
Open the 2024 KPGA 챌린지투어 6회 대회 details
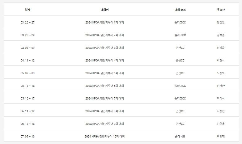pos(104,86)
